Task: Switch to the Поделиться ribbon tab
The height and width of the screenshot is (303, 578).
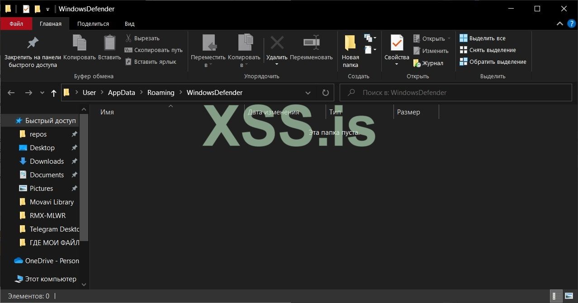Action: pyautogui.click(x=93, y=24)
